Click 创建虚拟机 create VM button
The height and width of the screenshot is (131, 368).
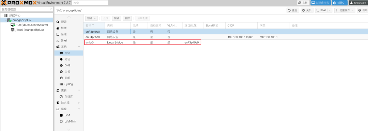point(321,3)
